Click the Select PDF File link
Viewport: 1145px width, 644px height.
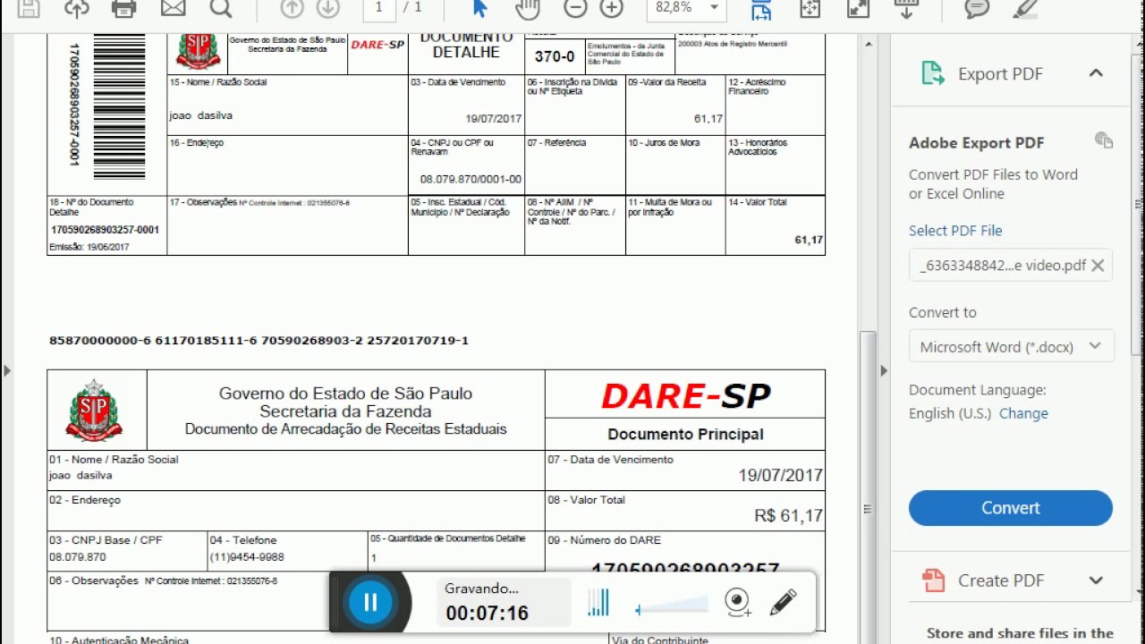tap(955, 230)
